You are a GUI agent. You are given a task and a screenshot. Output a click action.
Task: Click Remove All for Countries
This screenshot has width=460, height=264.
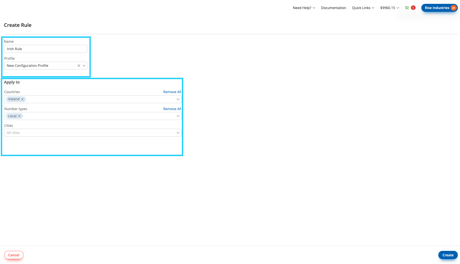click(172, 92)
